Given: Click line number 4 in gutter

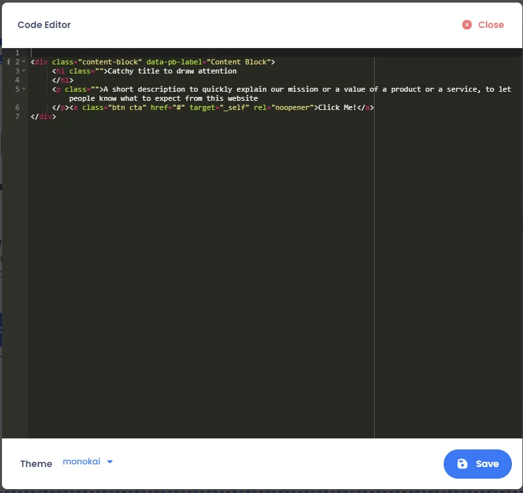Looking at the screenshot, I should 18,80.
